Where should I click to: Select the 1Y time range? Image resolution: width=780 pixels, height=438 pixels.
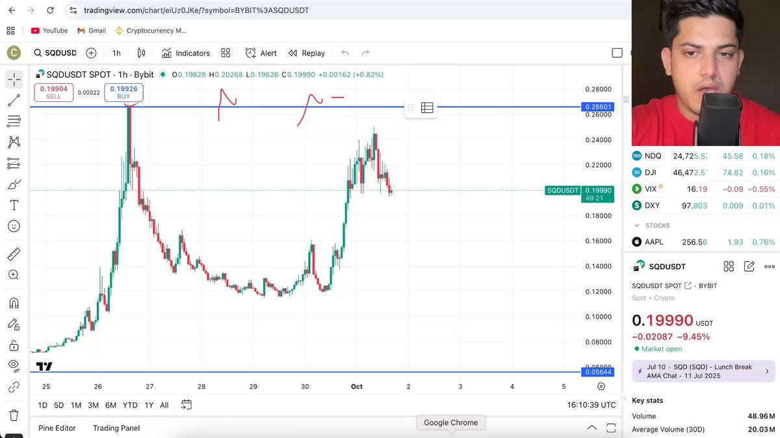pos(149,405)
